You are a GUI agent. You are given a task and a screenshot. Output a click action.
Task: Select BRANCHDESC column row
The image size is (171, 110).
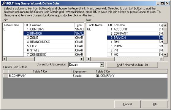point(54,42)
